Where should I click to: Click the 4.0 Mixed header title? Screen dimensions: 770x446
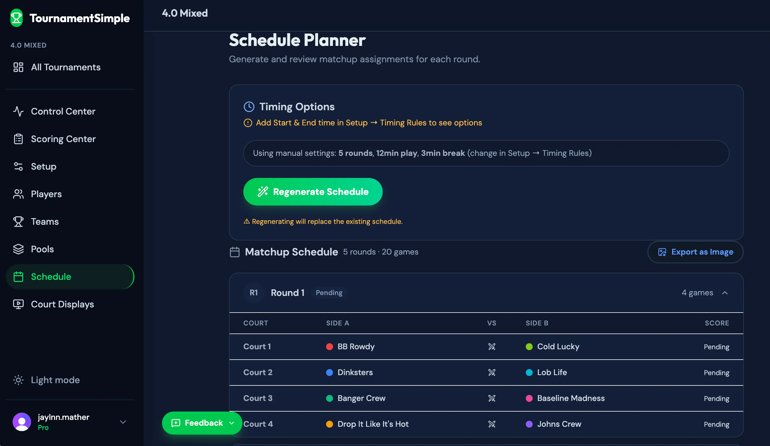[x=185, y=13]
